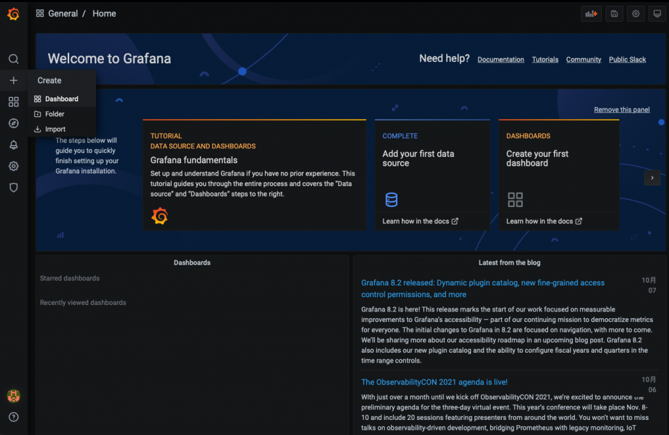669x435 pixels.
Task: Open the Dashboards four-squares sidebar icon
Action: 14,101
